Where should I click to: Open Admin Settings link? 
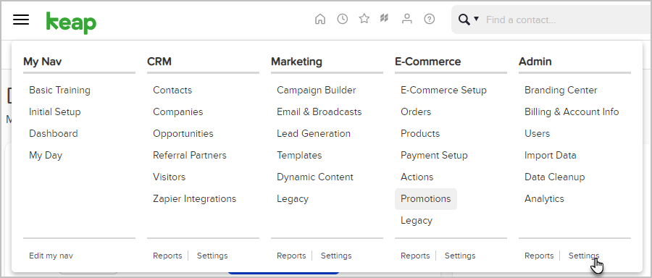584,256
